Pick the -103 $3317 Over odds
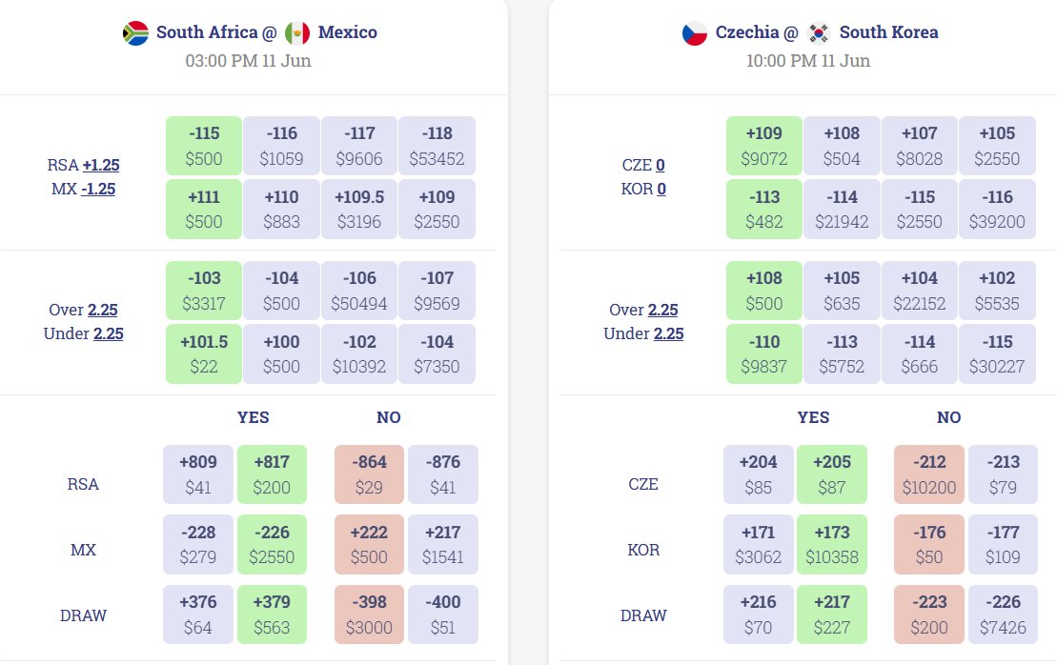Image resolution: width=1057 pixels, height=665 pixels. (x=204, y=291)
